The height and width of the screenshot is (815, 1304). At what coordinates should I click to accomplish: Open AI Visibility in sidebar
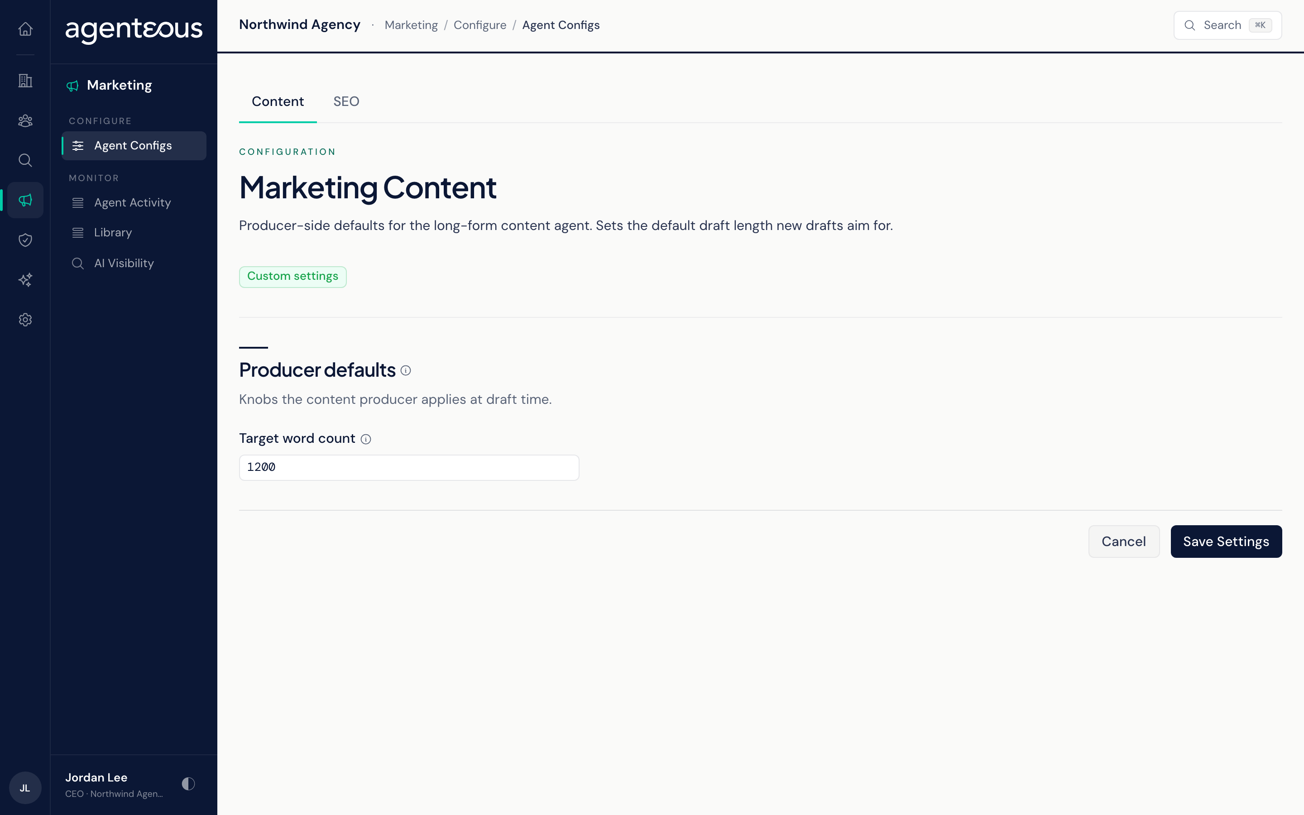click(x=134, y=263)
